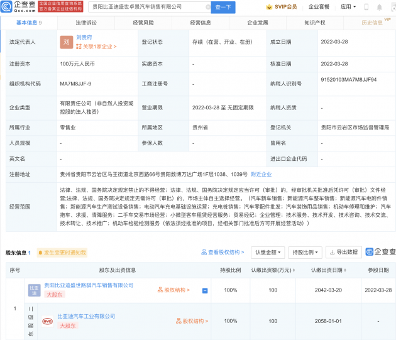The height and width of the screenshot is (340, 396).
Task: Click 大股东 tag under 比亚迪汽车工业有限公司
Action: click(68, 326)
